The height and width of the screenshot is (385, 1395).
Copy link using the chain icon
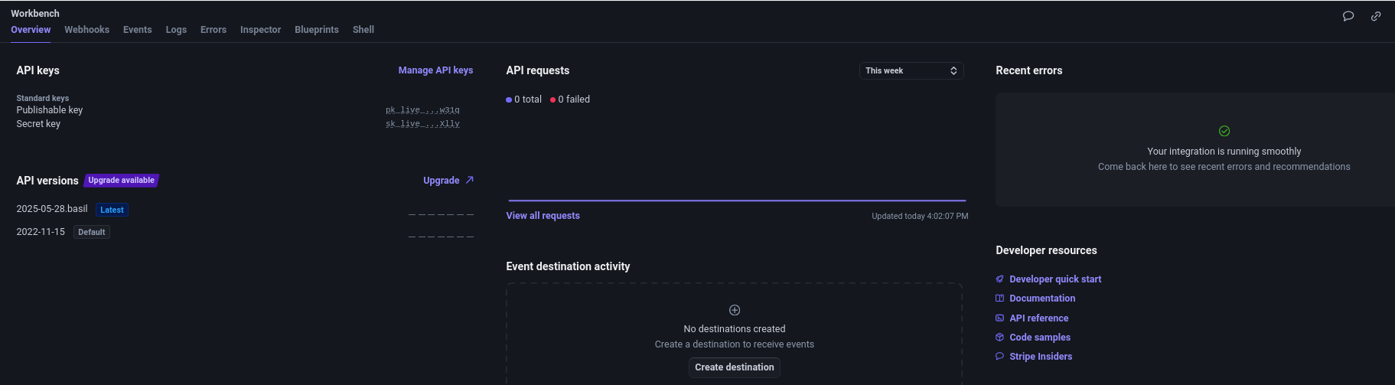(1376, 16)
